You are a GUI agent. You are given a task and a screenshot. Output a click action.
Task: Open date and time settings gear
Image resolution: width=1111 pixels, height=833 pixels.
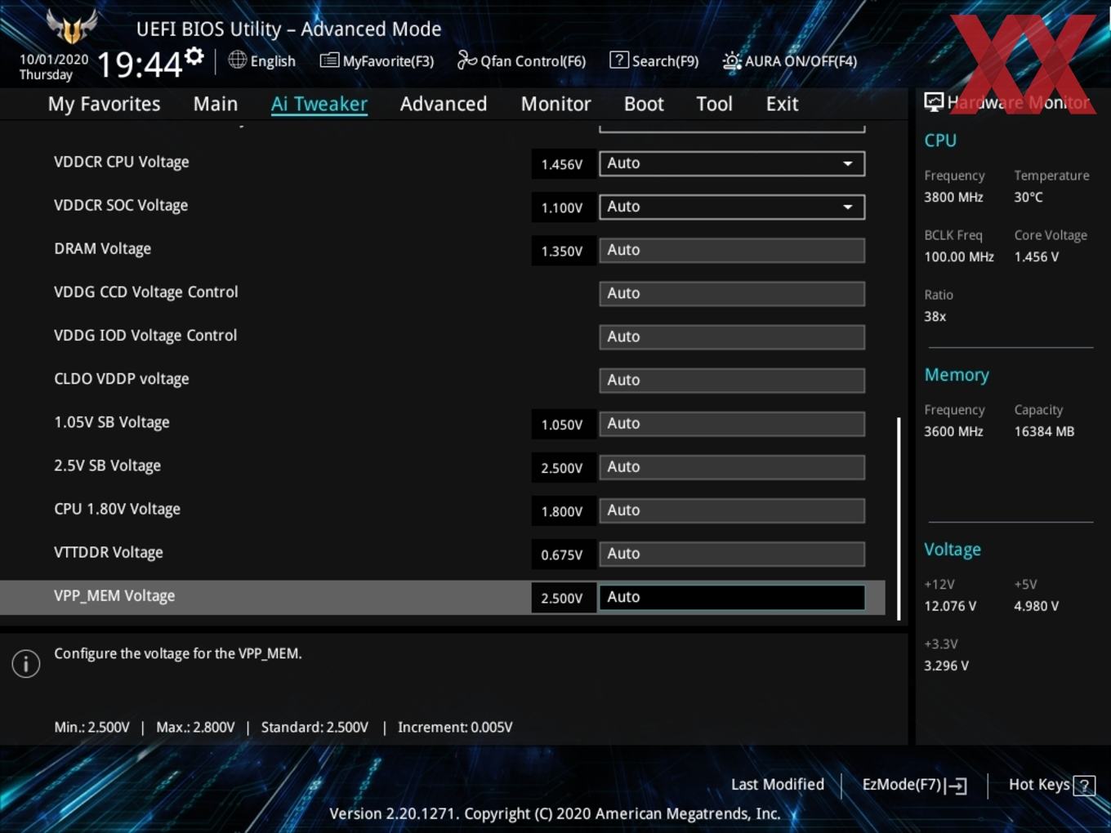pyautogui.click(x=194, y=56)
